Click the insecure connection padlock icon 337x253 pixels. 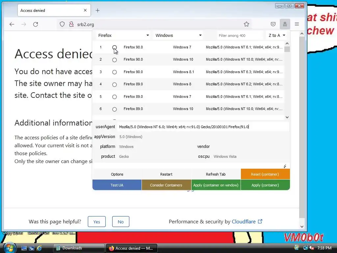click(71, 24)
